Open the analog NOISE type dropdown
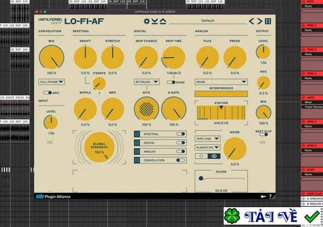 tap(221, 82)
